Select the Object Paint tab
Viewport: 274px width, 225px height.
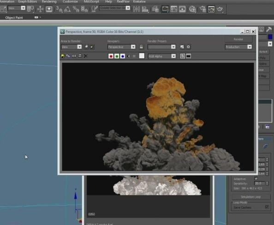point(14,18)
